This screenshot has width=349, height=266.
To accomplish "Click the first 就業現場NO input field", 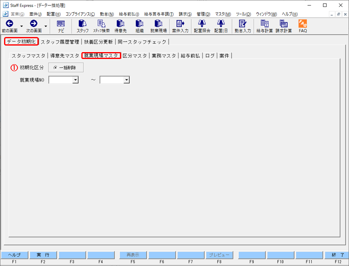I will [x=61, y=80].
